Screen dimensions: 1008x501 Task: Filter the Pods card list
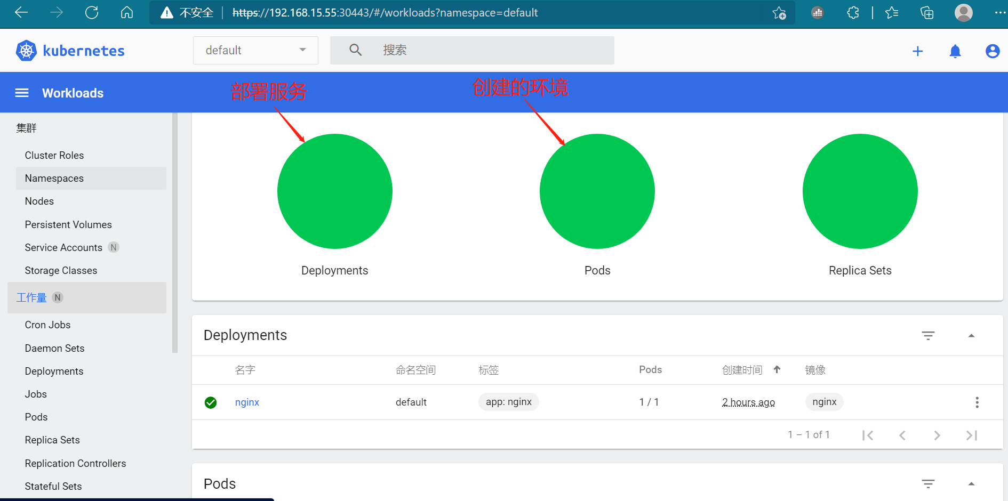pos(929,484)
